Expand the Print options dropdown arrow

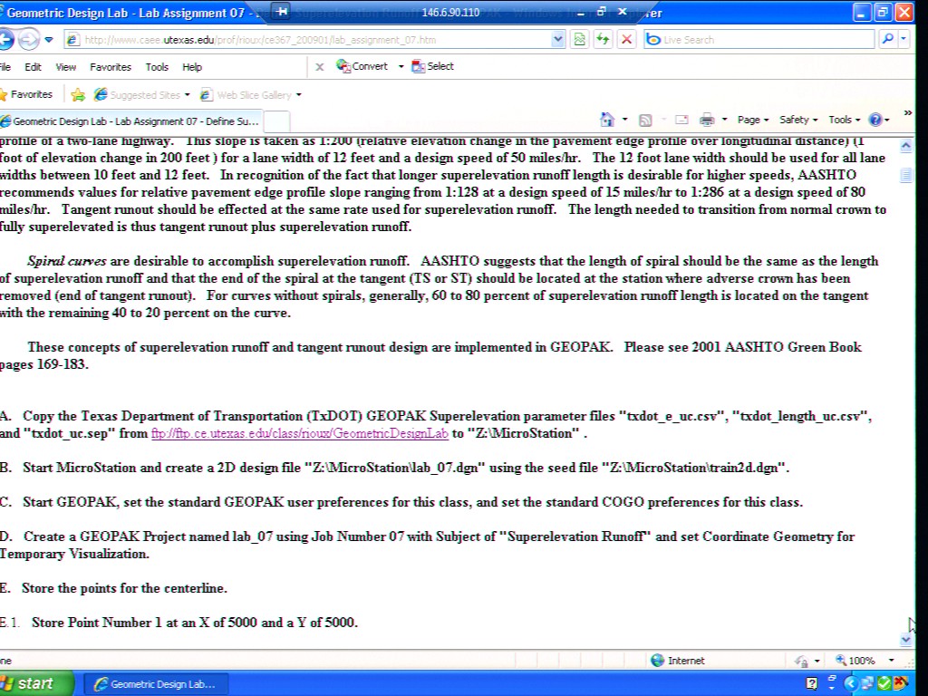[x=724, y=120]
